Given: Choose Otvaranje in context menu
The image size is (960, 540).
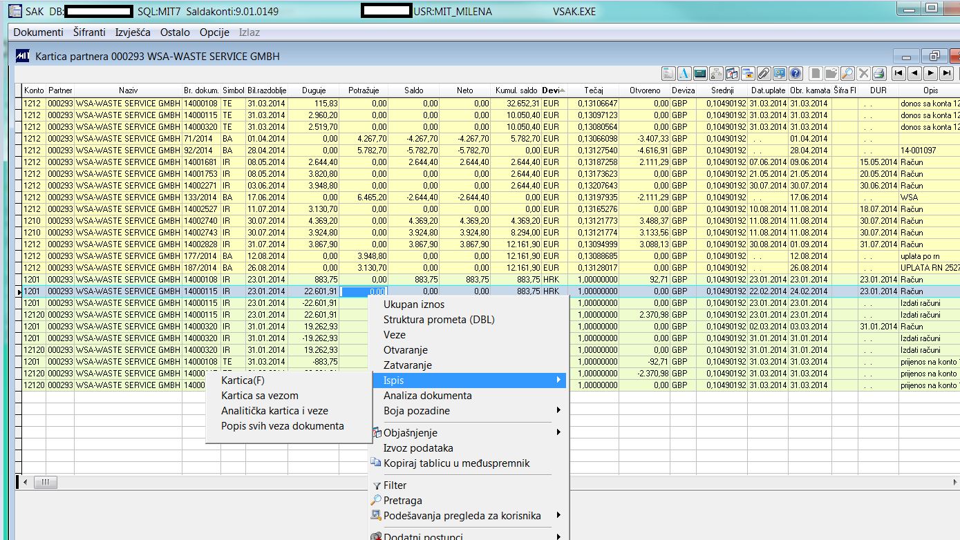Looking at the screenshot, I should point(406,350).
